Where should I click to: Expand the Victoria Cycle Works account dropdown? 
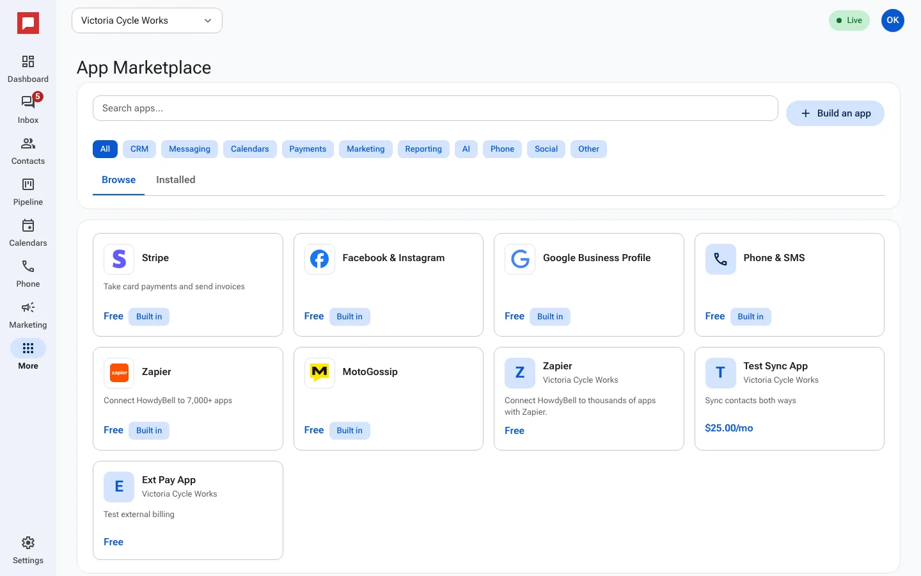click(x=147, y=20)
